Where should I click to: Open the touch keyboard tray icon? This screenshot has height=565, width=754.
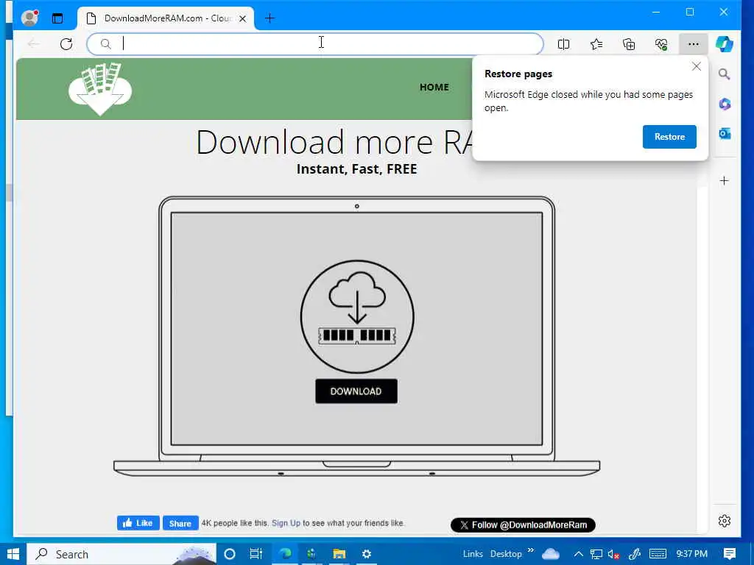coord(658,554)
